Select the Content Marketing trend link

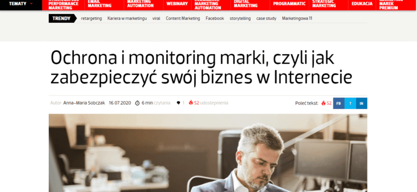[183, 18]
